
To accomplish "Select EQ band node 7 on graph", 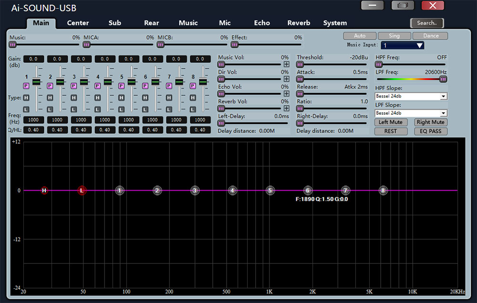I will 345,191.
